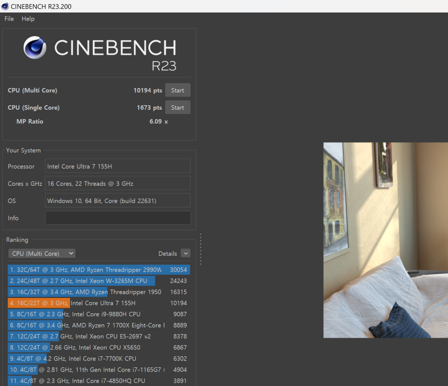Click the ranking score 6867
Image resolution: width=448 pixels, height=386 pixels.
(x=180, y=348)
